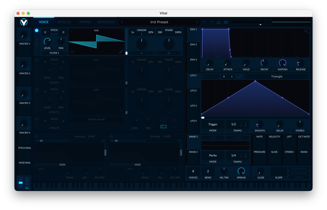Viewport: 327px width, 210px height.
Task: Click the Vital logo icon
Action: pyautogui.click(x=24, y=22)
